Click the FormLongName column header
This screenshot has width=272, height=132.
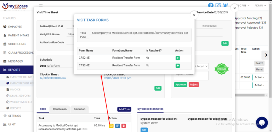click(122, 50)
